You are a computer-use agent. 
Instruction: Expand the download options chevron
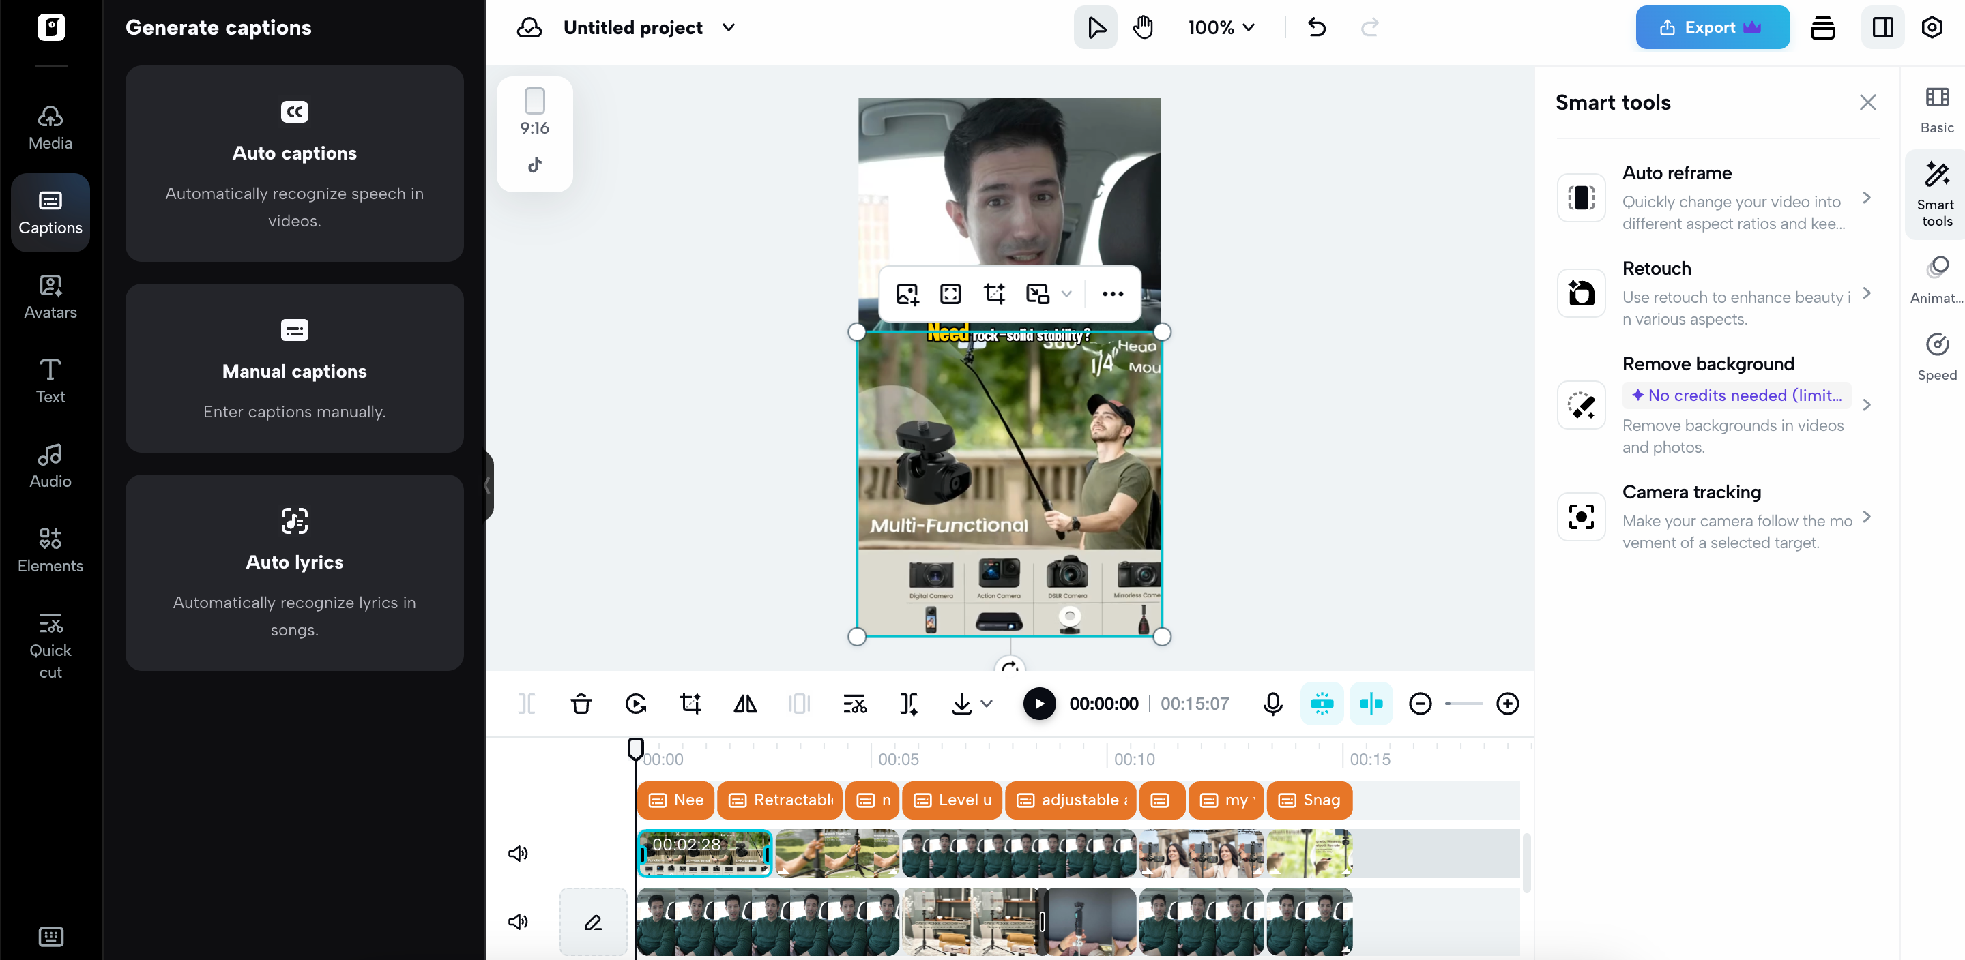coord(989,704)
